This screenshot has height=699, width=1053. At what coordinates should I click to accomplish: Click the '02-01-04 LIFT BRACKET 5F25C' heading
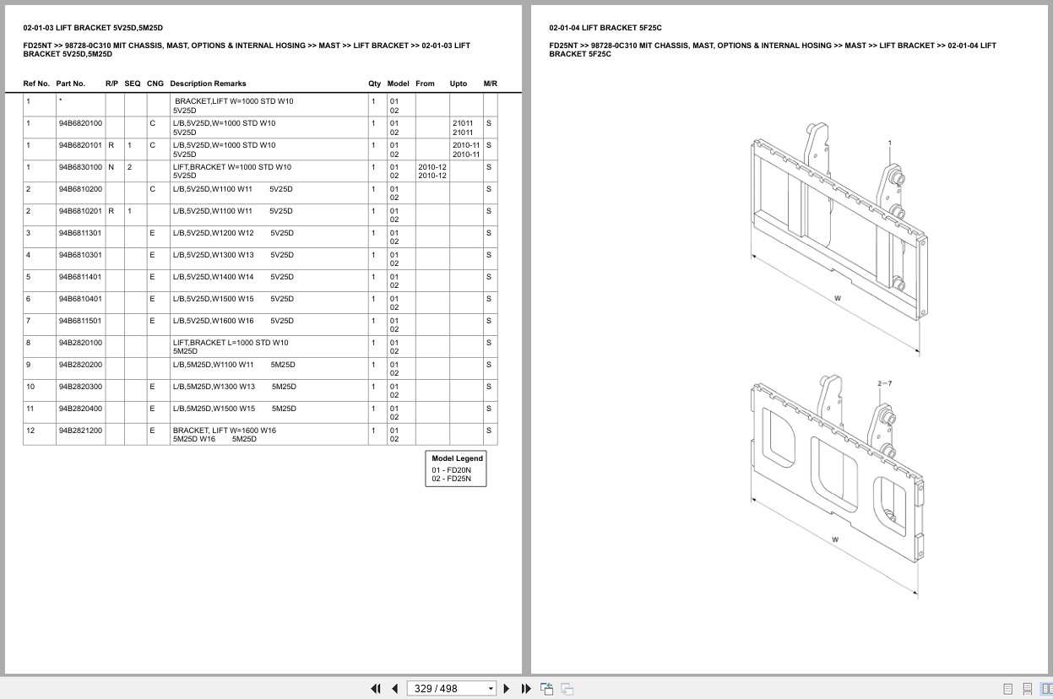coord(605,28)
